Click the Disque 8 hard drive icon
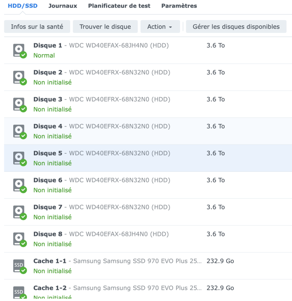 point(19,238)
